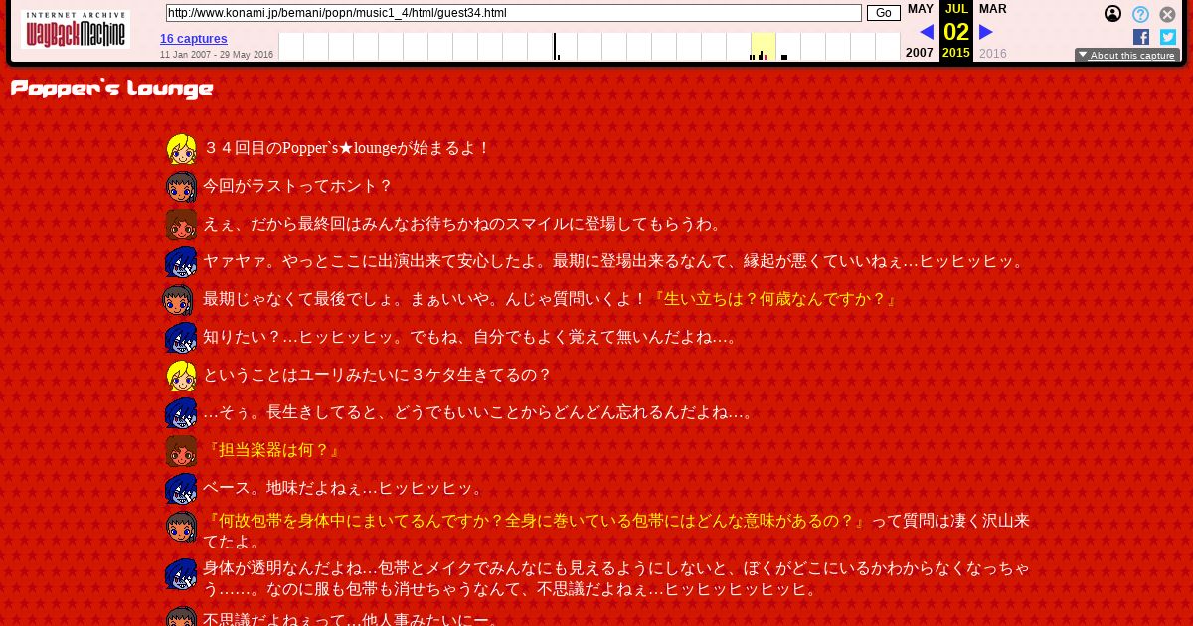Share capture on Twitter icon
This screenshot has width=1193, height=626.
click(1168, 37)
